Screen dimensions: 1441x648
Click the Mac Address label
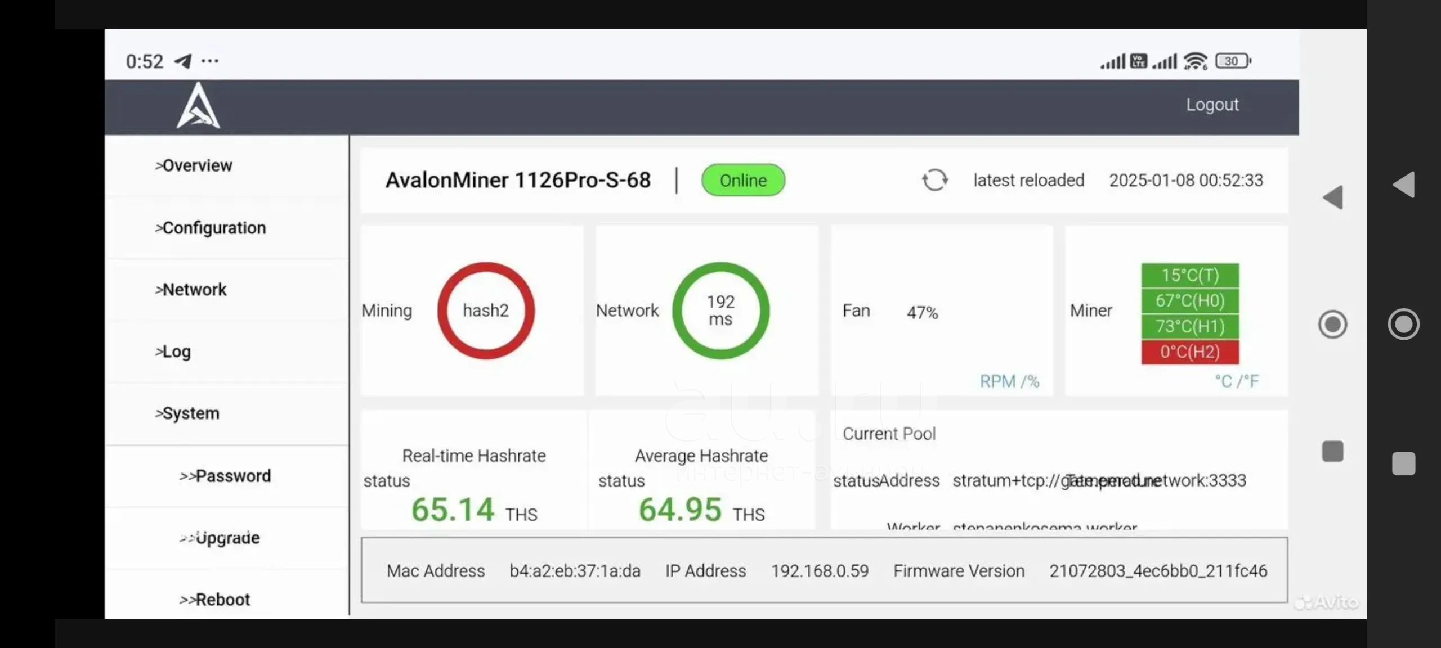pyautogui.click(x=436, y=571)
